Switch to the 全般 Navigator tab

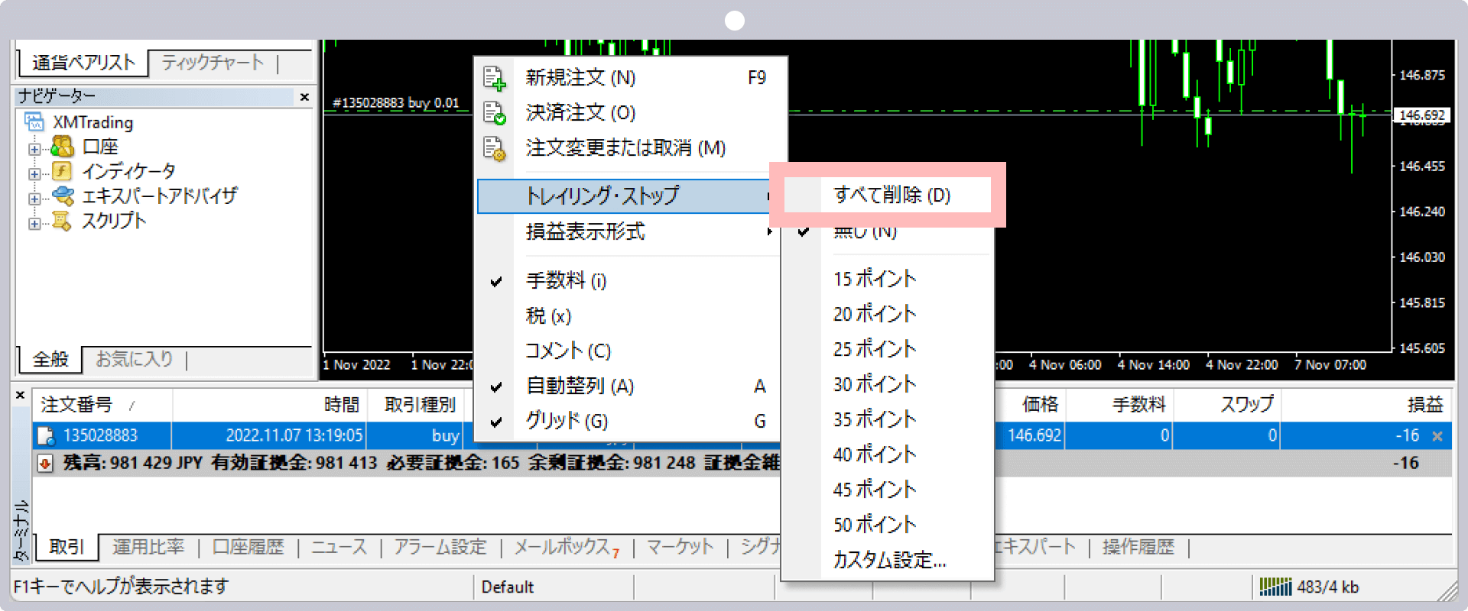50,359
